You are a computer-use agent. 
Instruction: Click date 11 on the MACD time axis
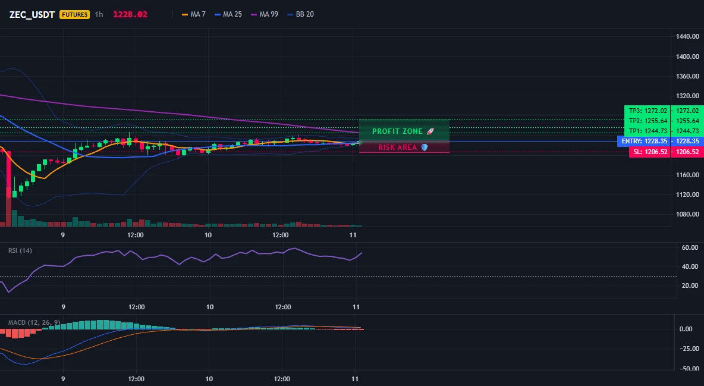coord(355,379)
